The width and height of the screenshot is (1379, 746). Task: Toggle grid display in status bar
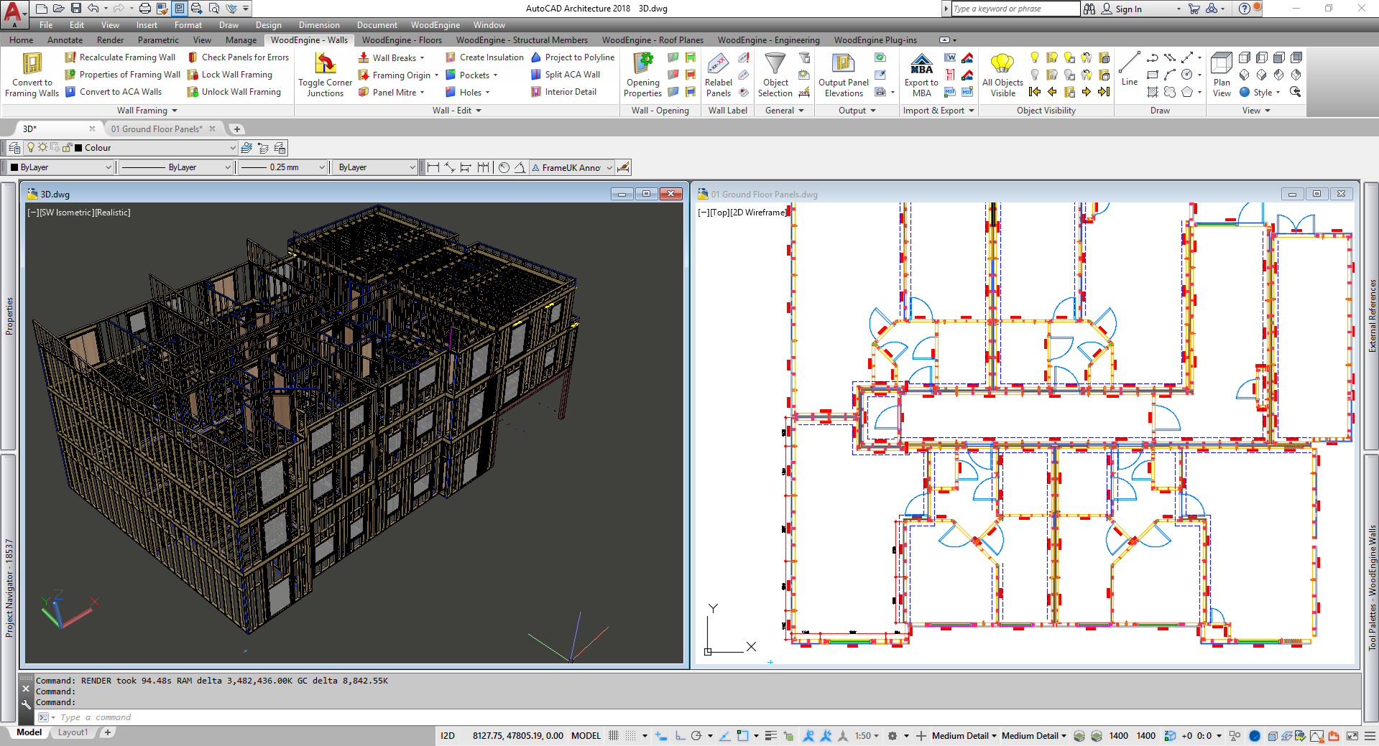(x=613, y=736)
